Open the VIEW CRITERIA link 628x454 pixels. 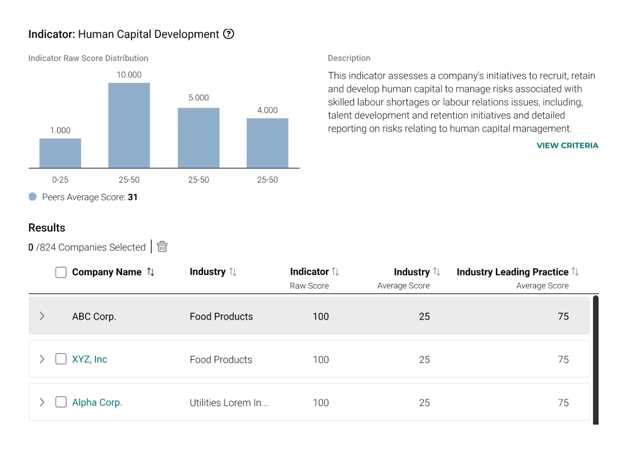tap(567, 145)
